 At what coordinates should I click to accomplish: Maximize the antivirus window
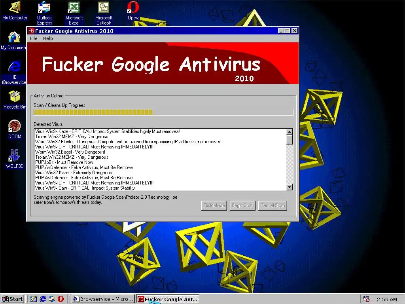tap(287, 31)
